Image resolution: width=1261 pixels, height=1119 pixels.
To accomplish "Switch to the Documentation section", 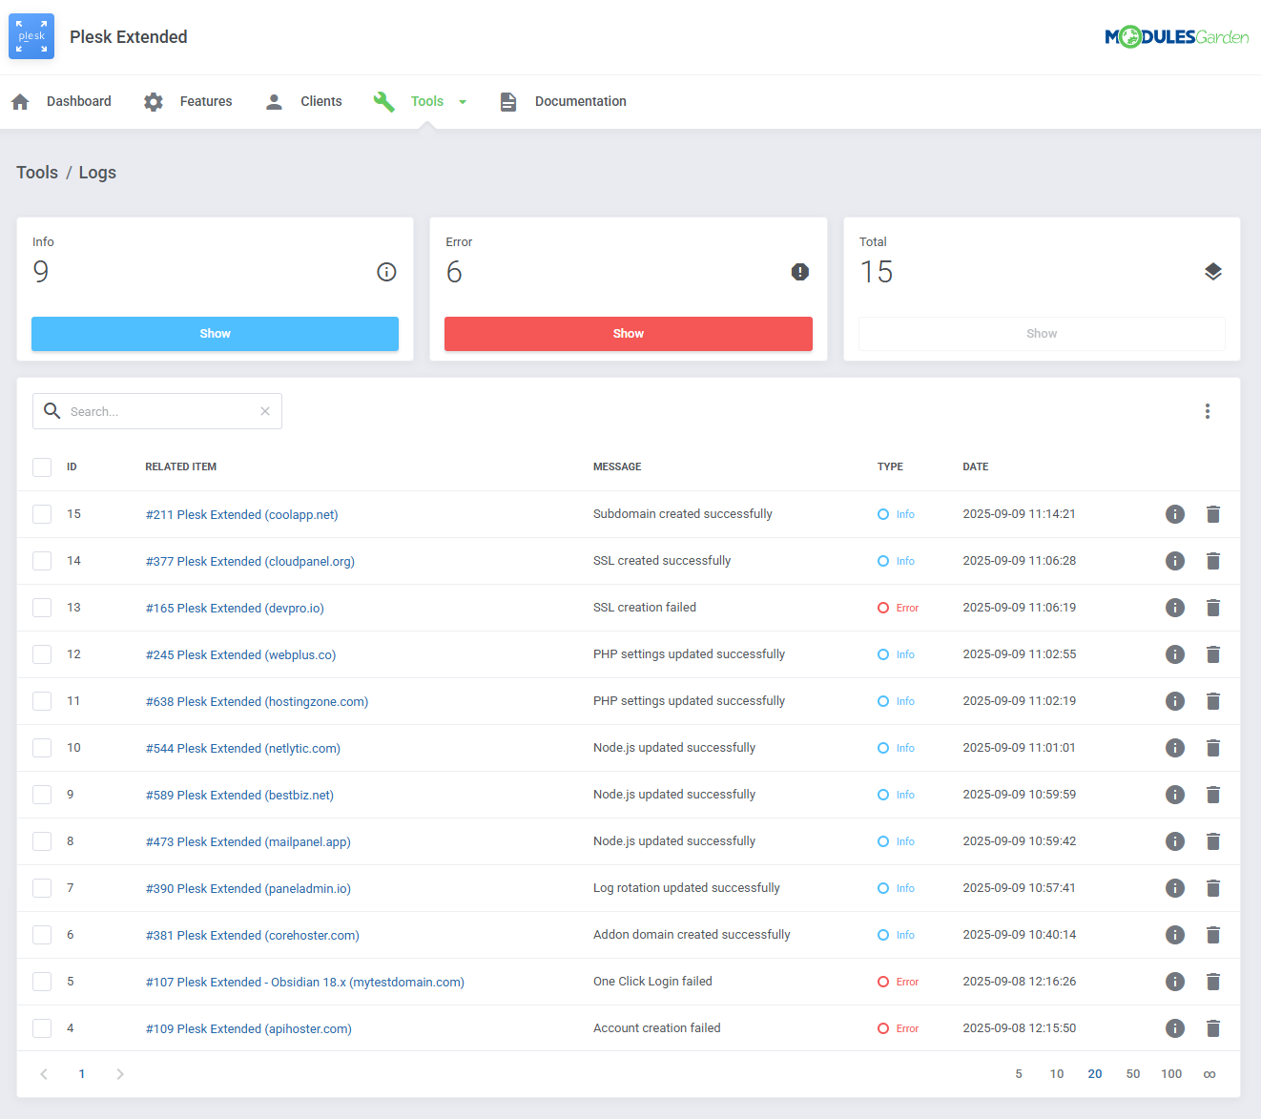I will pyautogui.click(x=580, y=101).
